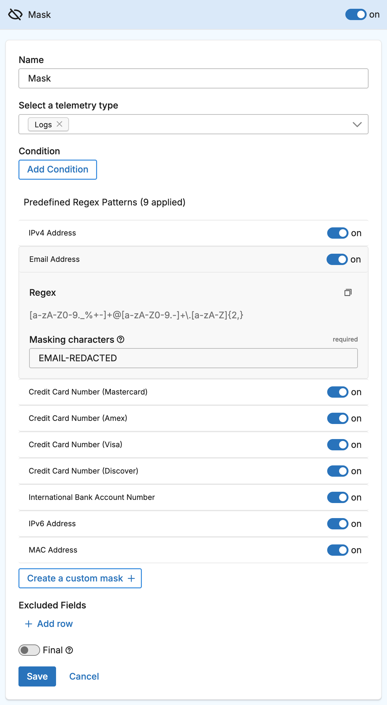Remove the Logs telemetry type tag
Screen dimensions: 387x705
59,124
